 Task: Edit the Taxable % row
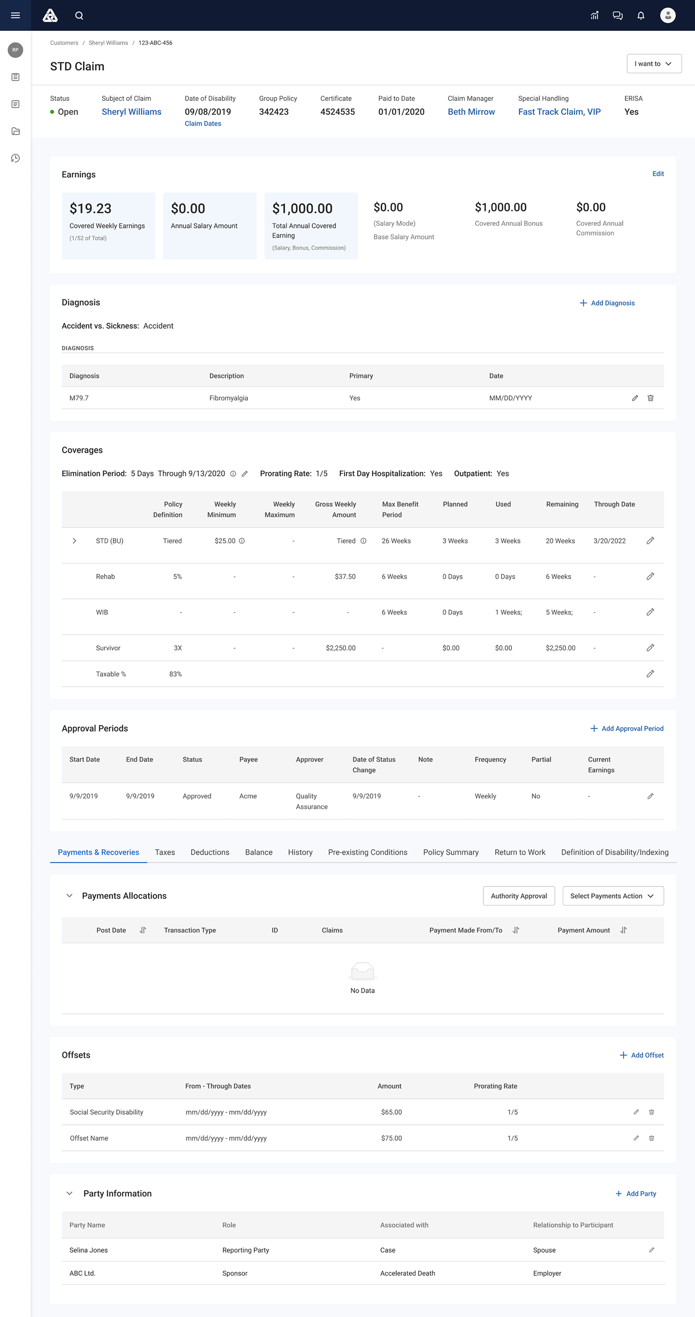tap(650, 674)
